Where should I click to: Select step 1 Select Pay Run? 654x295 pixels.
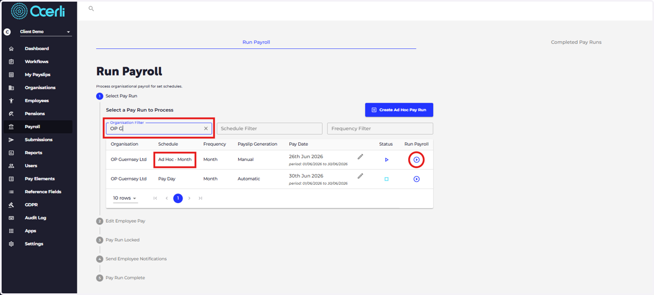pyautogui.click(x=117, y=96)
